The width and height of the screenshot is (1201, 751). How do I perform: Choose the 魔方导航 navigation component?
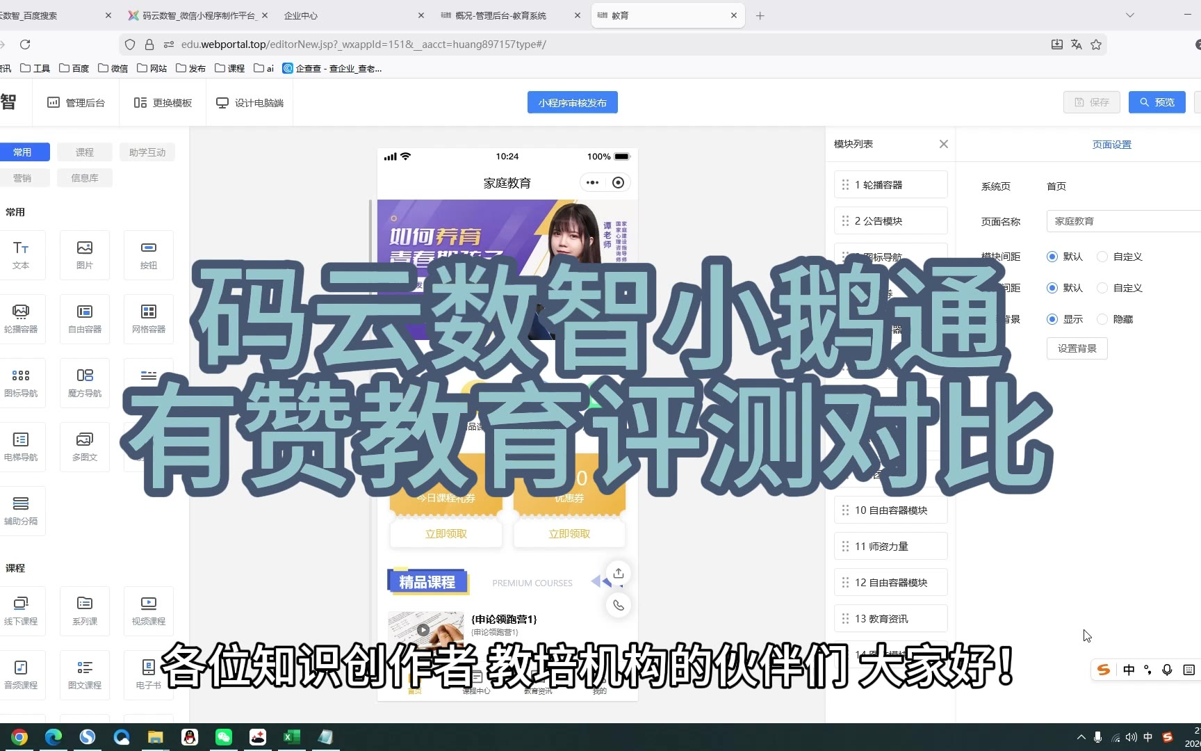[x=84, y=382]
